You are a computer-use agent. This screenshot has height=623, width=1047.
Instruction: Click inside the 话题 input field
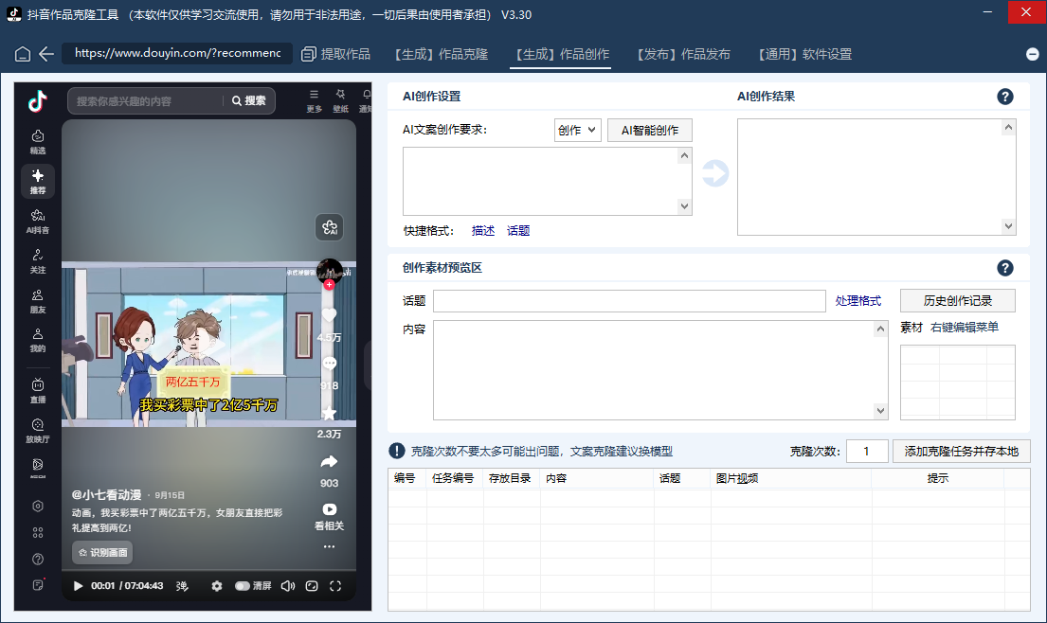pyautogui.click(x=625, y=300)
